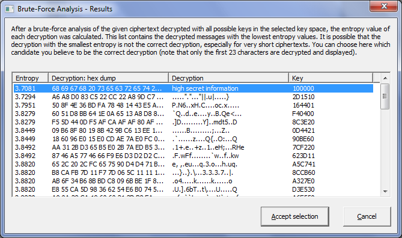Image resolution: width=402 pixels, height=238 pixels.
Task: Sort by the Decryption: hex dump header
Action: tap(108, 78)
